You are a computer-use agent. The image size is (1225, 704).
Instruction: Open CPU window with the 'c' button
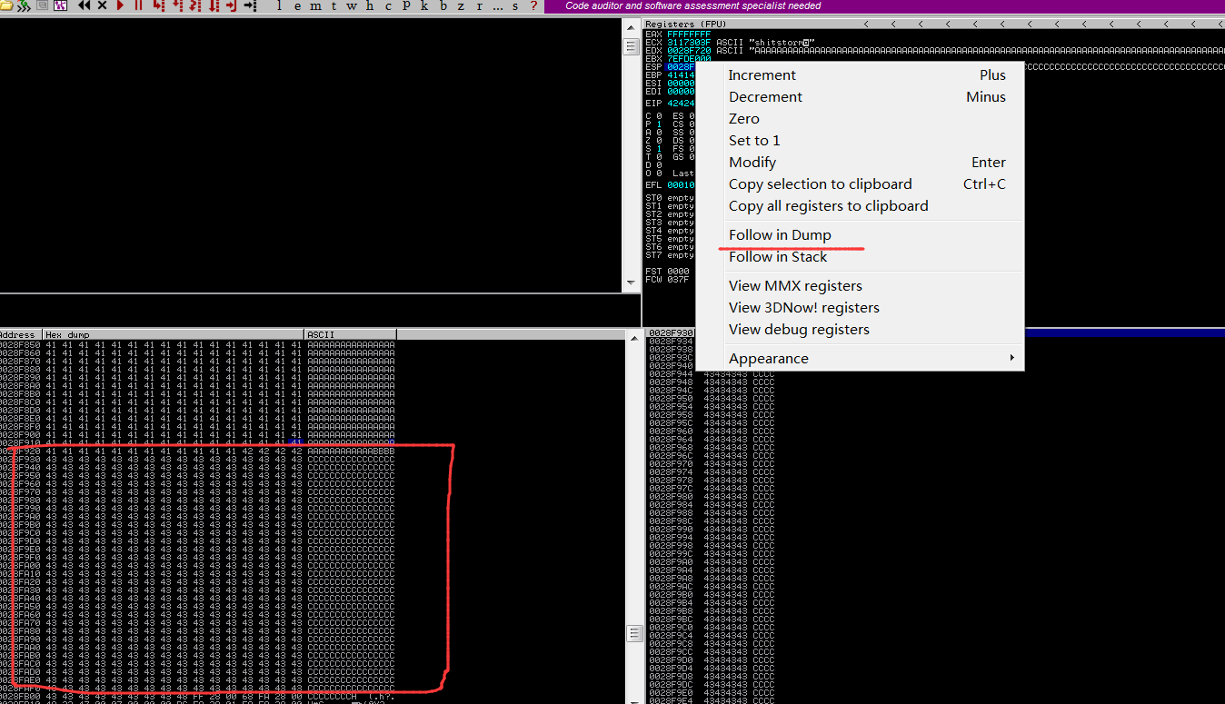(x=388, y=5)
